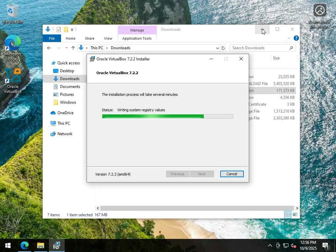Switch to the Home ribbon tab
This screenshot has height=252, width=336.
[71, 38]
